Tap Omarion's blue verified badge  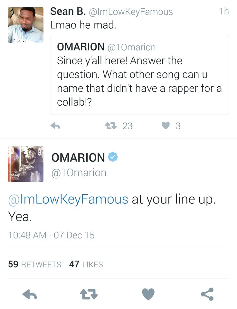[x=113, y=157]
